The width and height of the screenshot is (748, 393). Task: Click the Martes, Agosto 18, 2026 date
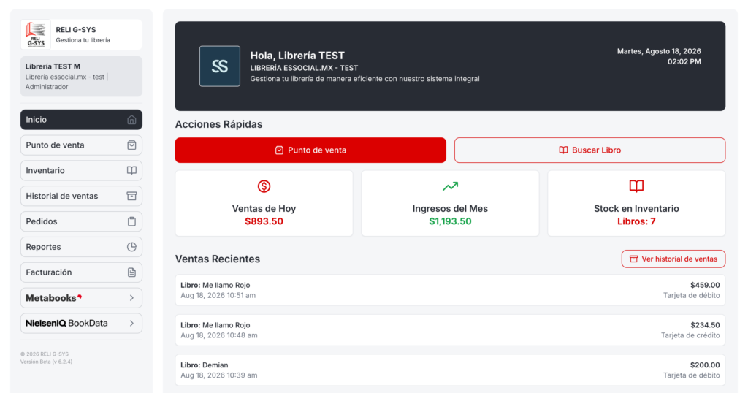659,52
